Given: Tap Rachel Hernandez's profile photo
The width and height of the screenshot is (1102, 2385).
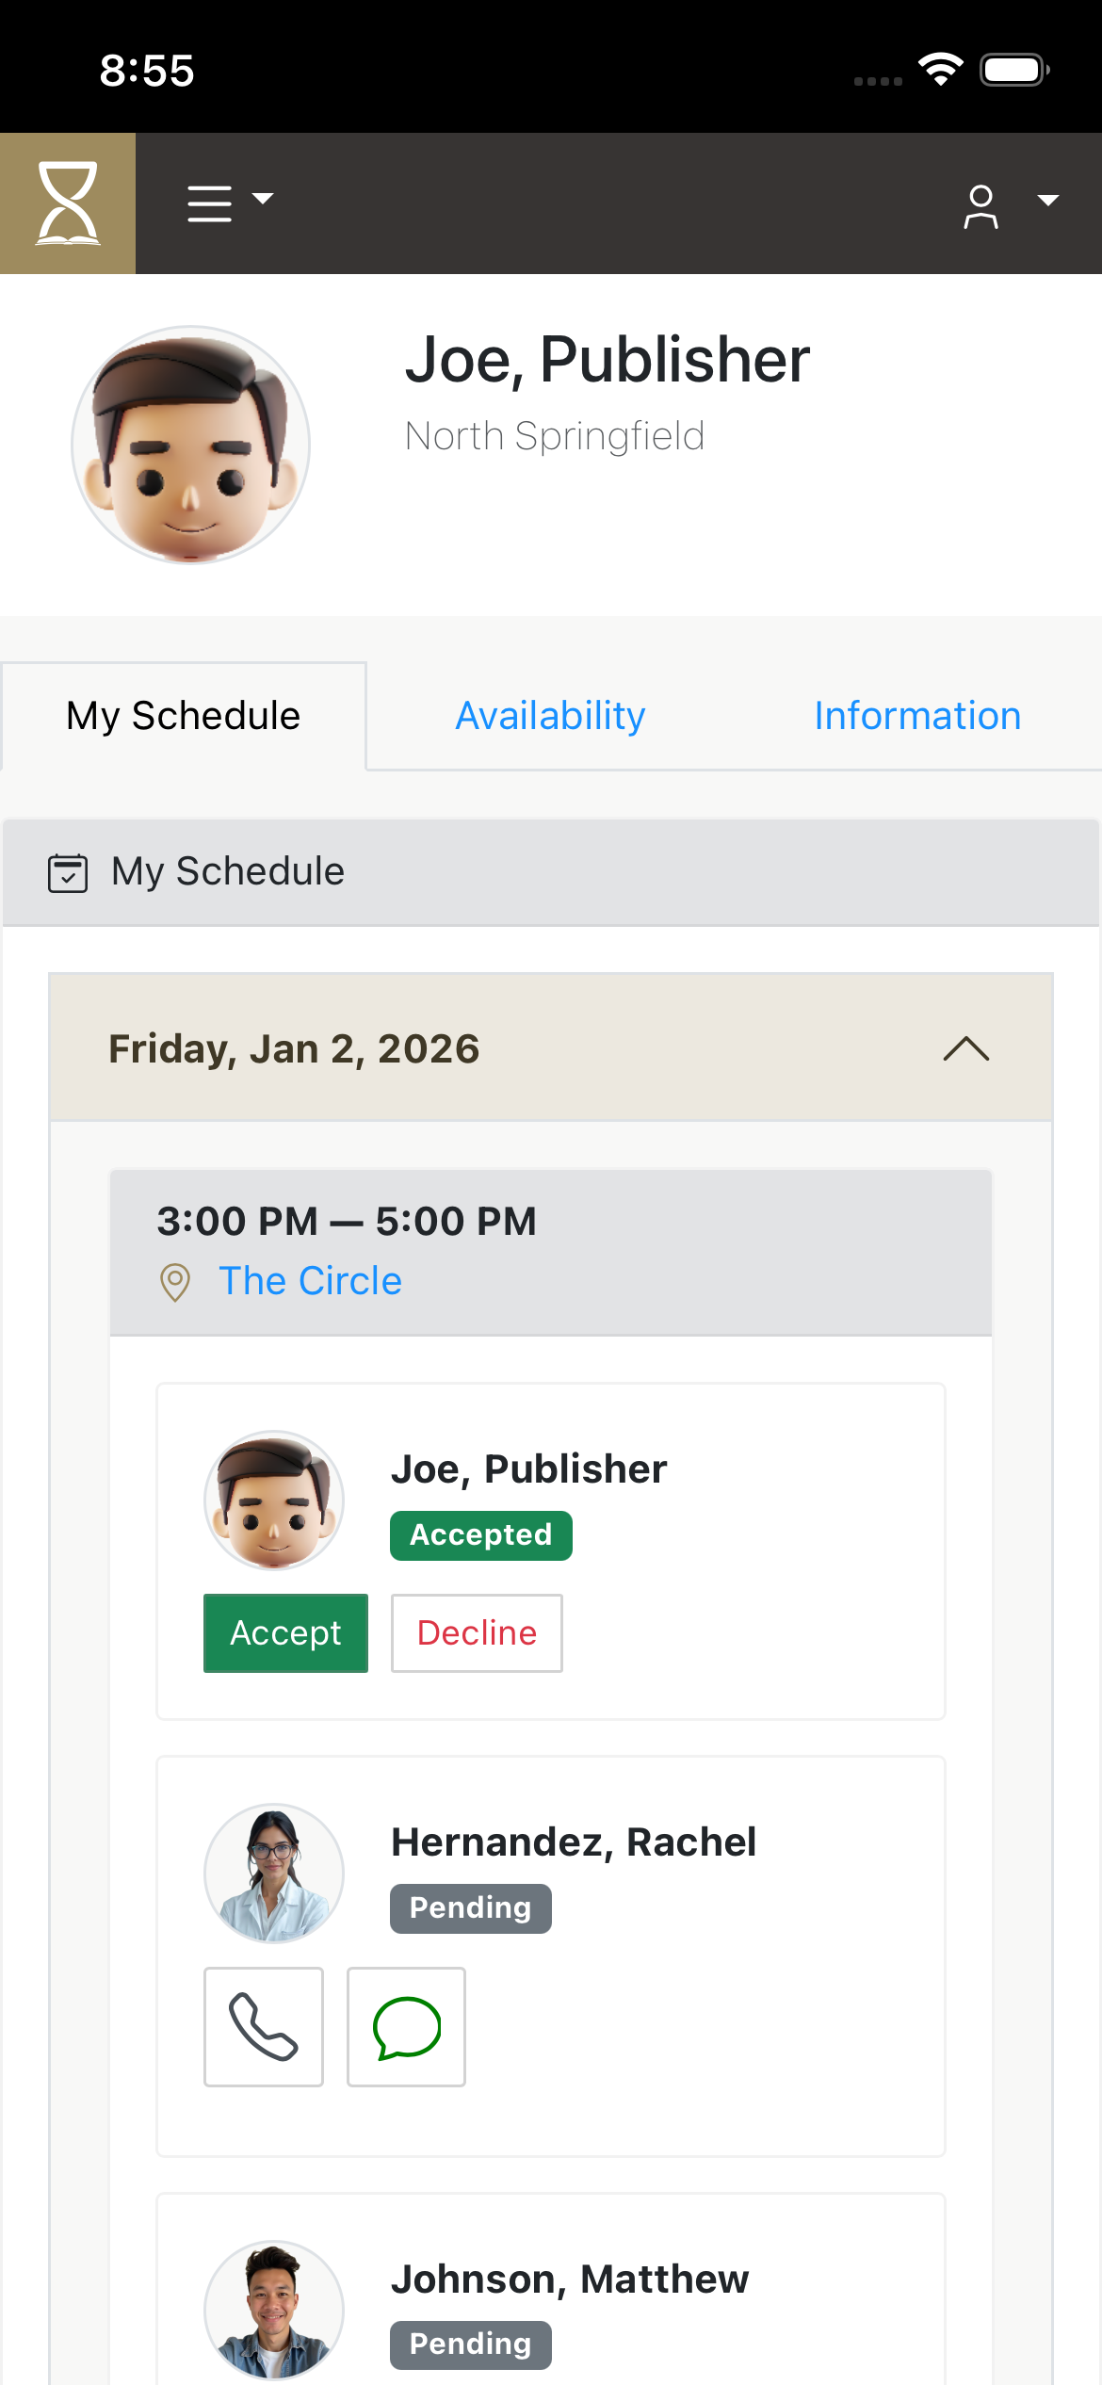Looking at the screenshot, I should [274, 1874].
